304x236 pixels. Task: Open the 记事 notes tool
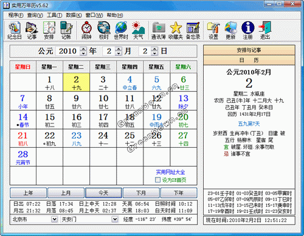32,30
